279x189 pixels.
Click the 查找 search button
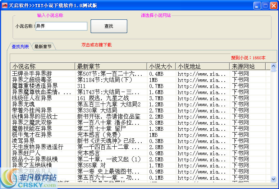[x=109, y=26]
